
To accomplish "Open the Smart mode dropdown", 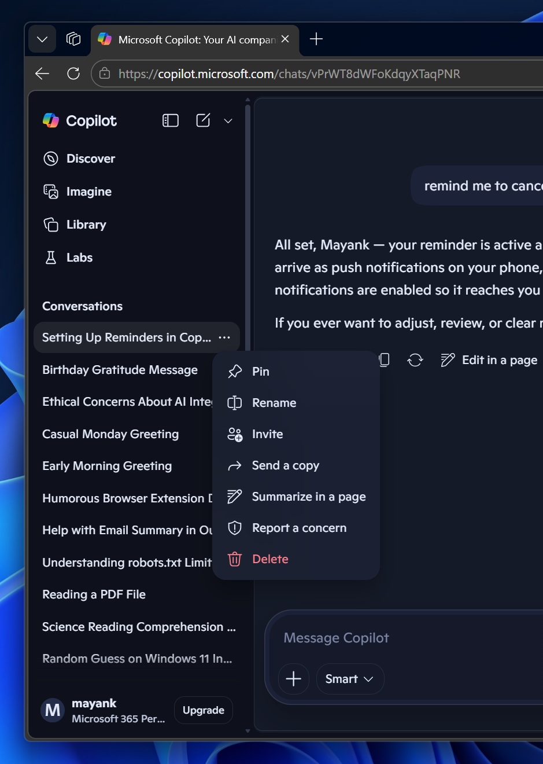I will tap(349, 679).
